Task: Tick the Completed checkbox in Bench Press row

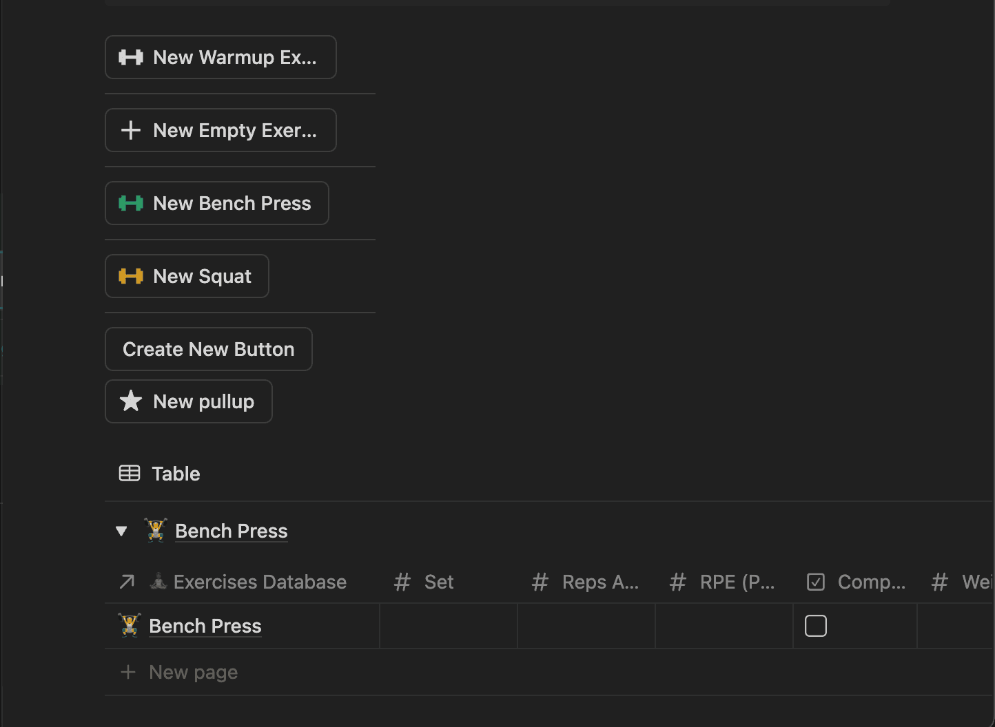Action: coord(816,626)
